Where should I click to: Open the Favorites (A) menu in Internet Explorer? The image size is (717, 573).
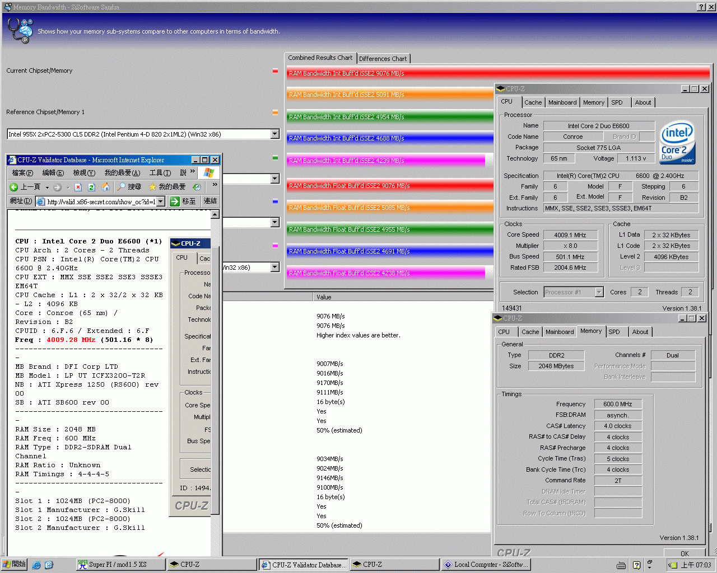point(122,173)
